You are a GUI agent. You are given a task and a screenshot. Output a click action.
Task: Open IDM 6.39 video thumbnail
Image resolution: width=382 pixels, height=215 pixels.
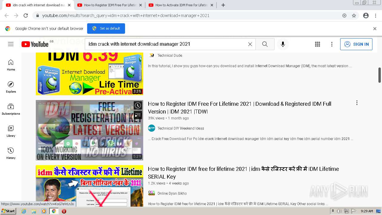click(90, 74)
